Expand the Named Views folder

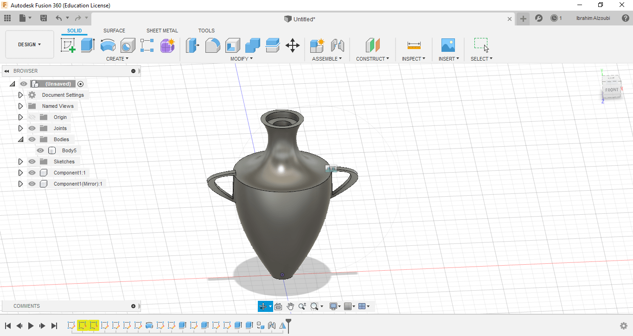(20, 106)
